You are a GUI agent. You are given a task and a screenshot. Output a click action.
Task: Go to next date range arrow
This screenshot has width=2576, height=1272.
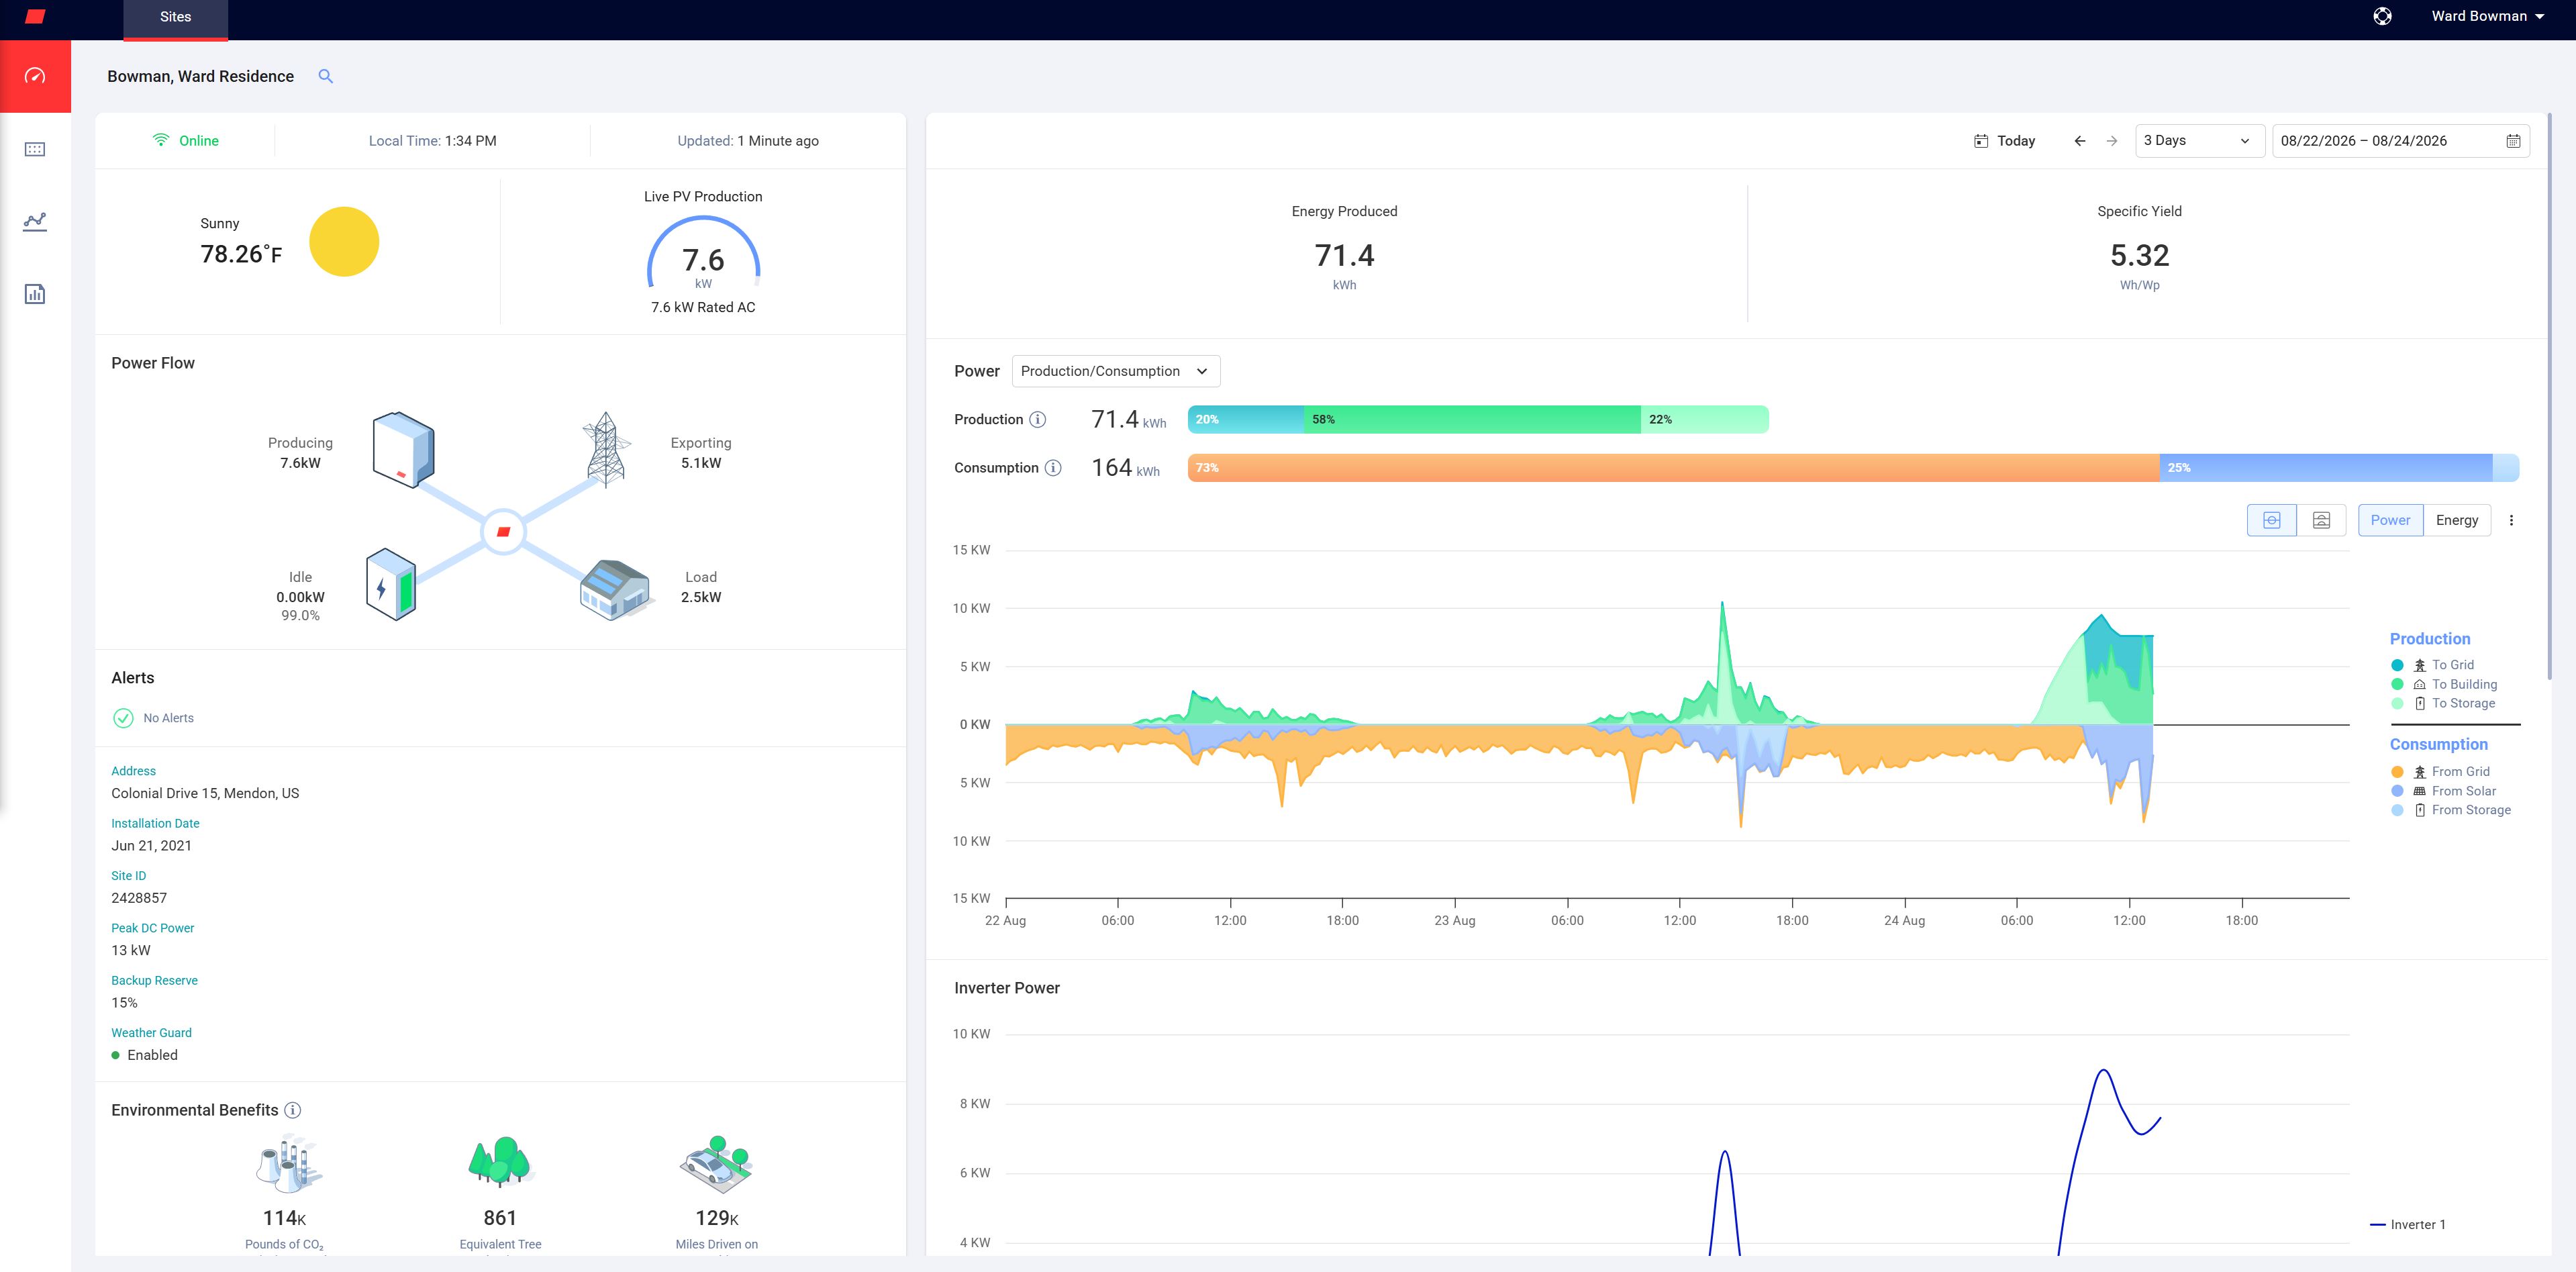pos(2111,141)
